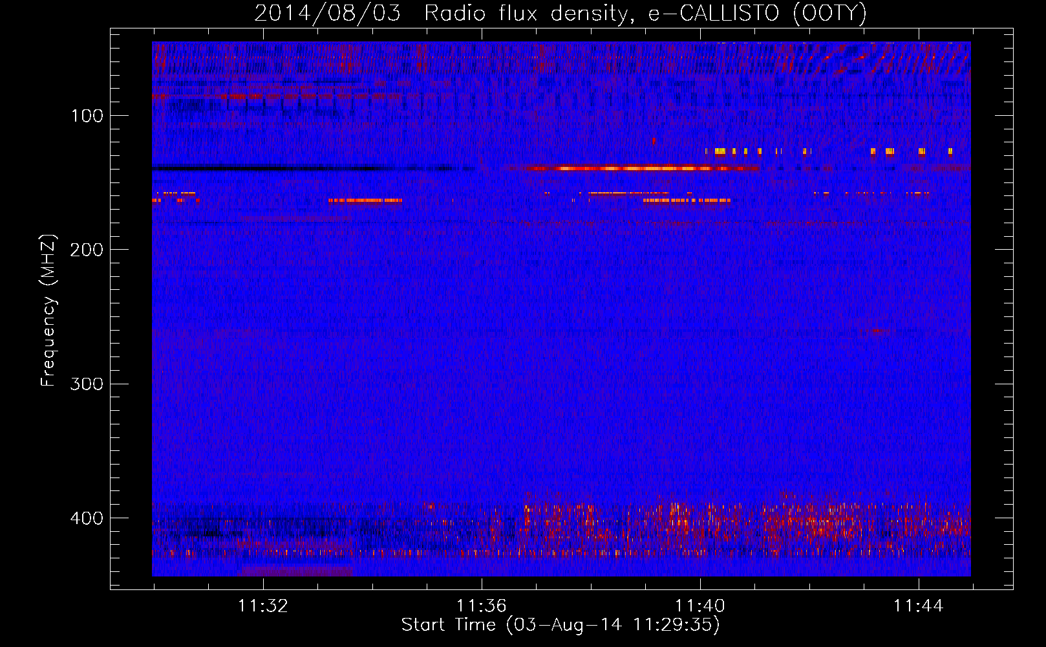Click the 'Start Time (03-Aug-14 11:29:35)' label
This screenshot has height=647, width=1046.
tap(560, 625)
